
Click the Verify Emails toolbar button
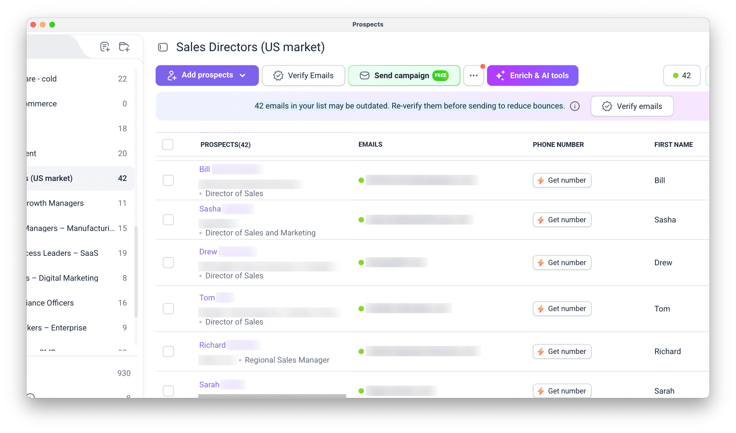[304, 76]
